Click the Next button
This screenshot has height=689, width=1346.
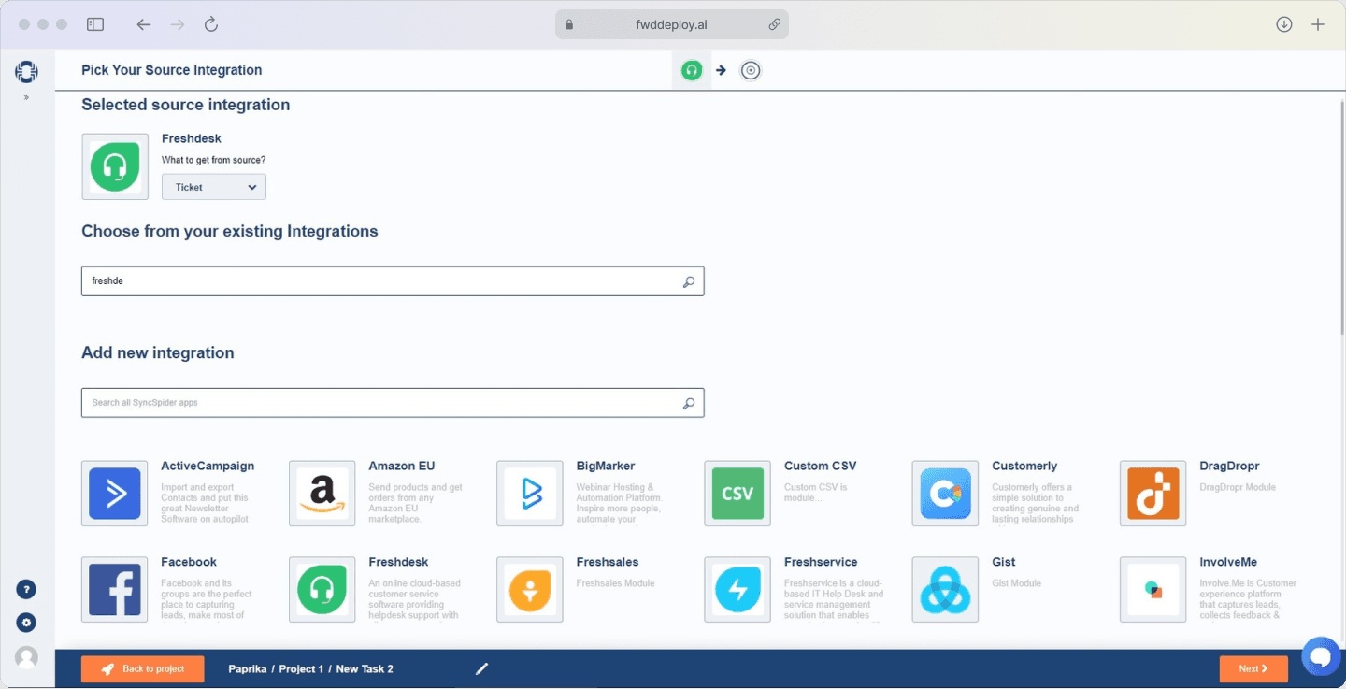(1253, 669)
